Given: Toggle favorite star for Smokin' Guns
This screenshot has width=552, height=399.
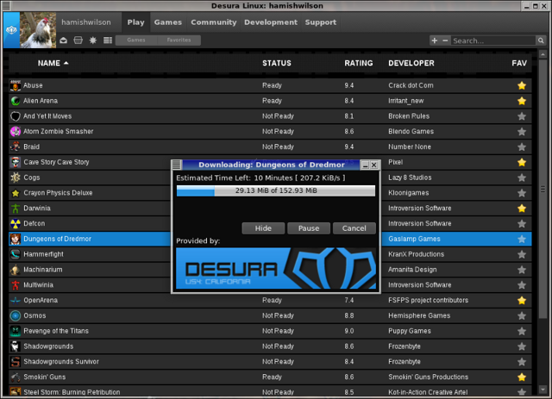Looking at the screenshot, I should (x=522, y=377).
